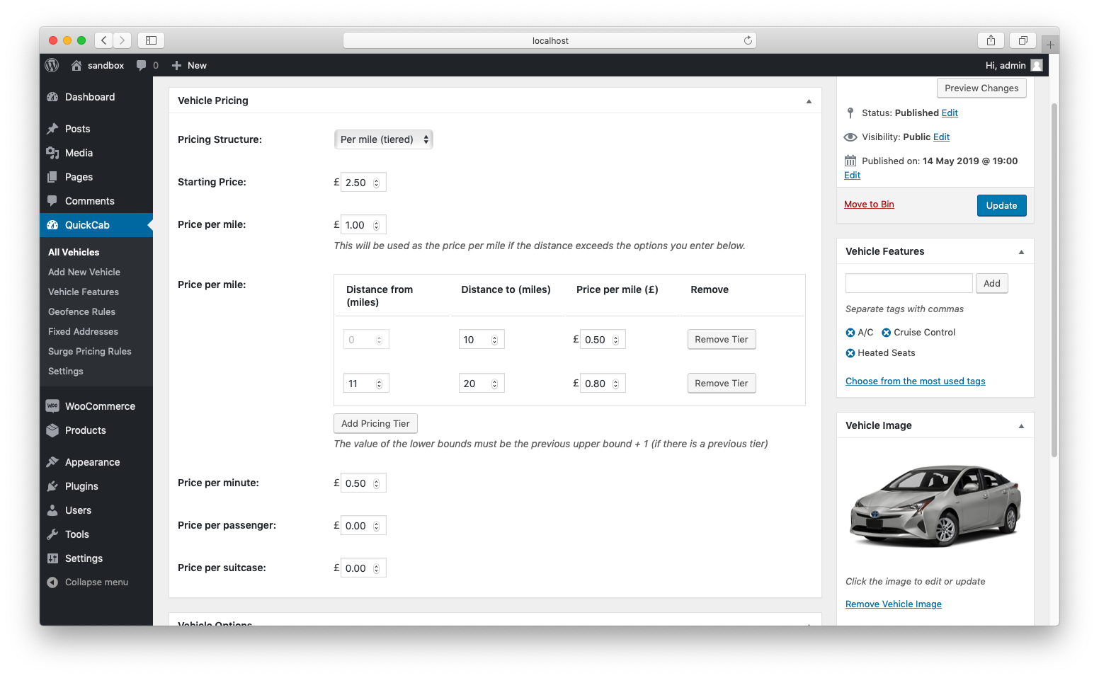
Task: Open the browser share icon
Action: click(991, 40)
